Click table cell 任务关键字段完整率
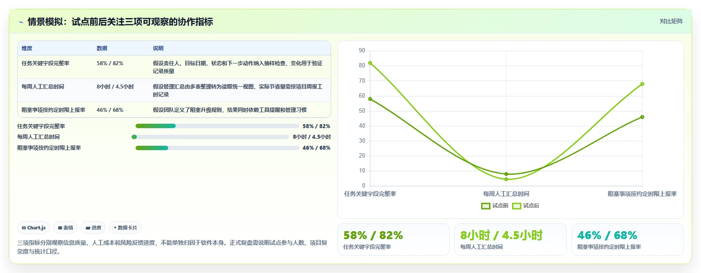 click(45, 63)
